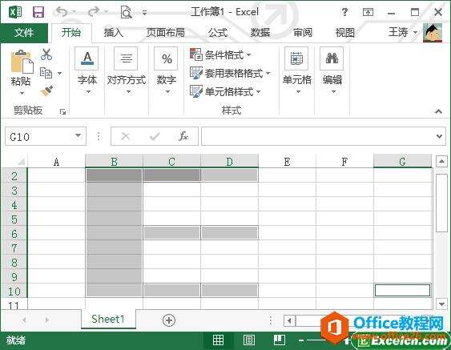Click the 字体 font group button

click(x=87, y=70)
